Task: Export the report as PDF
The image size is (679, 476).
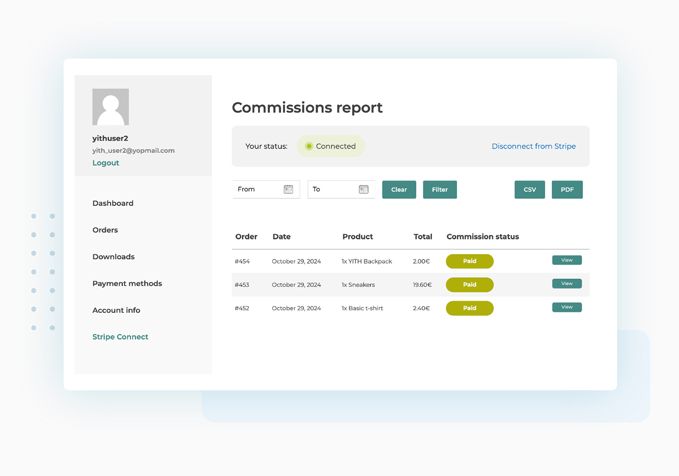Action: coord(567,189)
